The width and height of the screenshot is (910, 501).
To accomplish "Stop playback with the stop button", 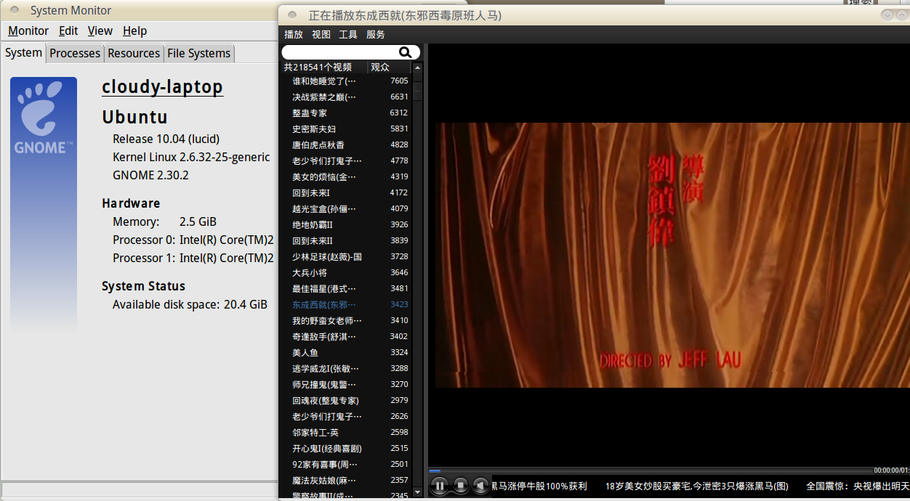I will point(460,485).
